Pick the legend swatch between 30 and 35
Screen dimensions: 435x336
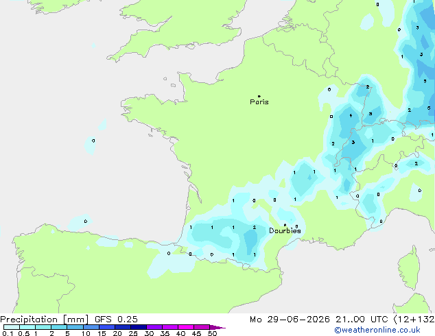click(x=154, y=327)
